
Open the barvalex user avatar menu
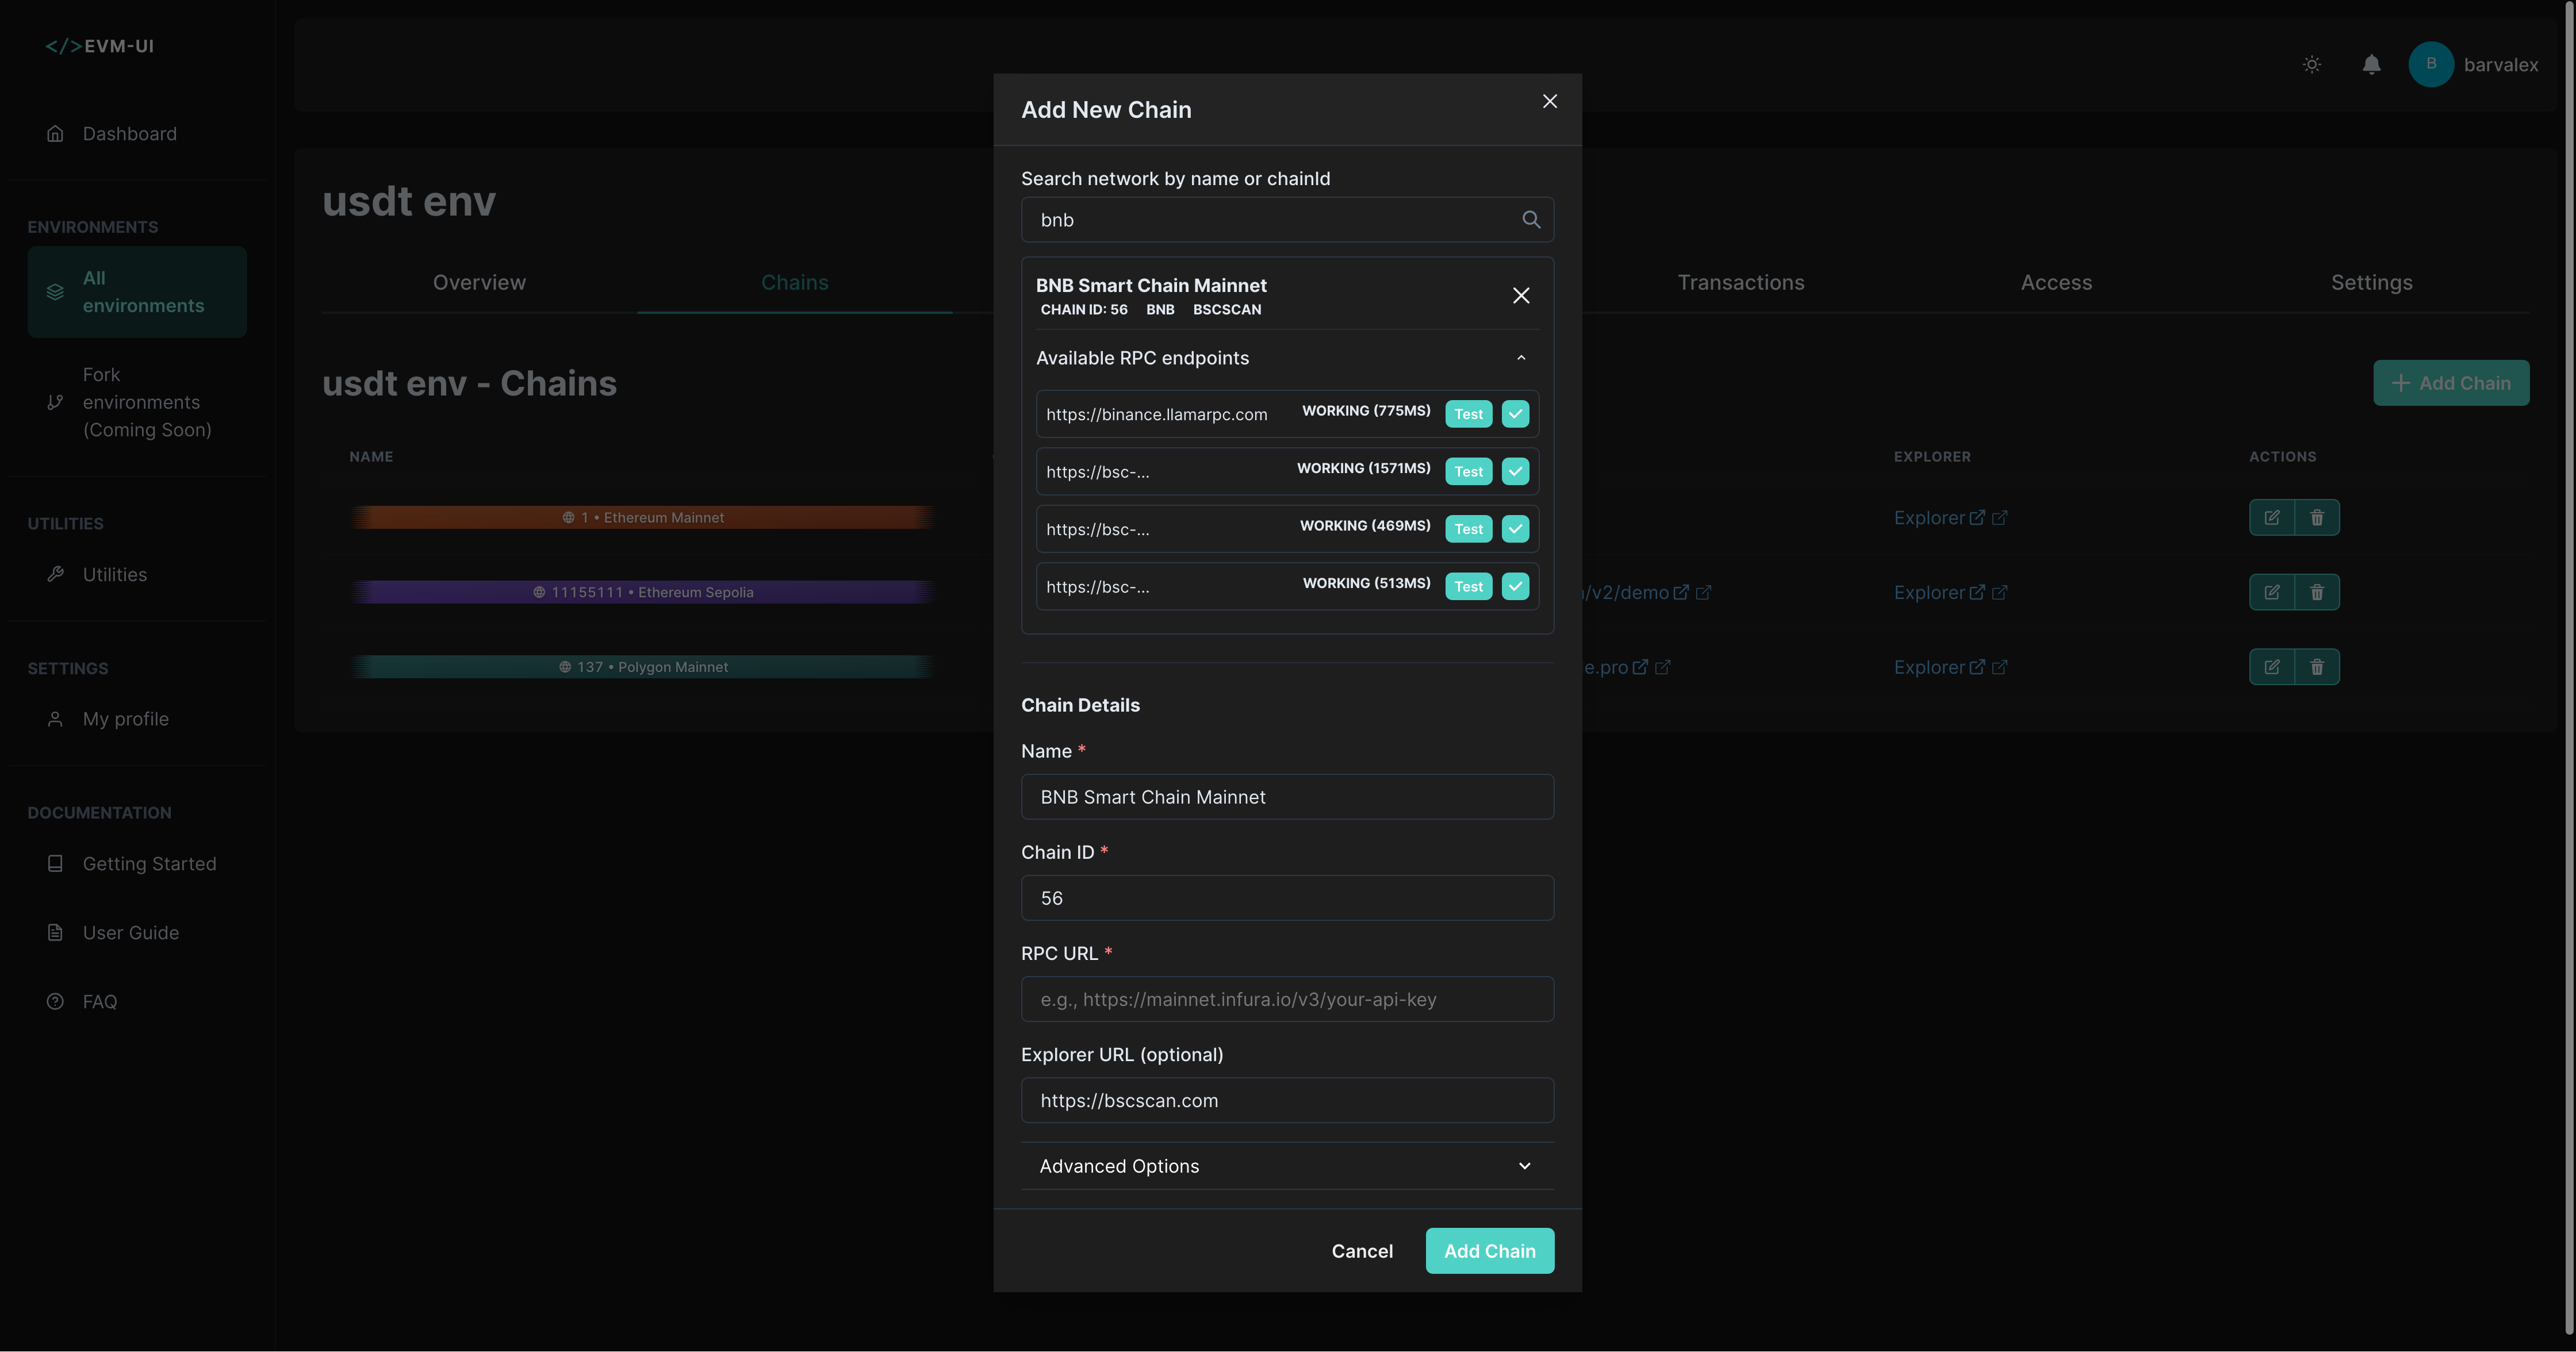coord(2430,64)
